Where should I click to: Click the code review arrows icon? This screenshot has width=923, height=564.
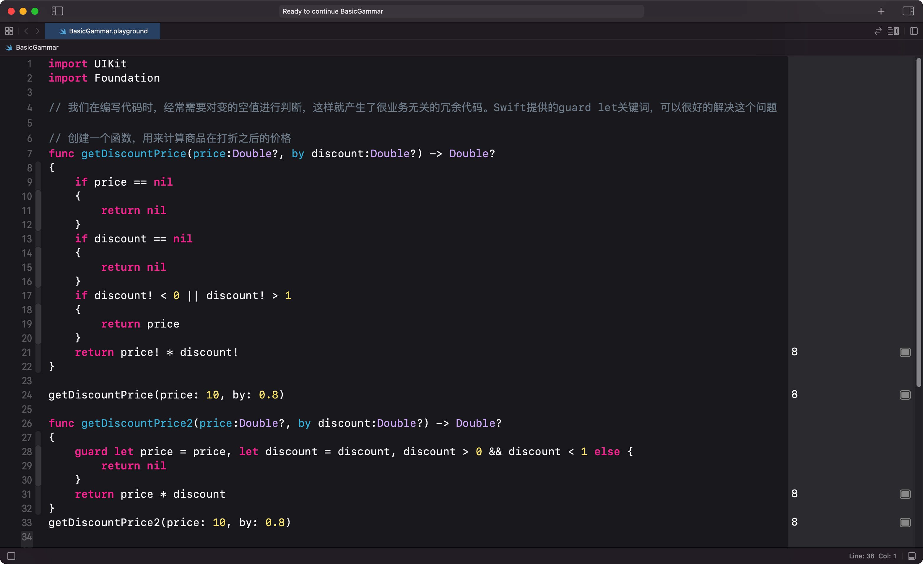pos(878,31)
